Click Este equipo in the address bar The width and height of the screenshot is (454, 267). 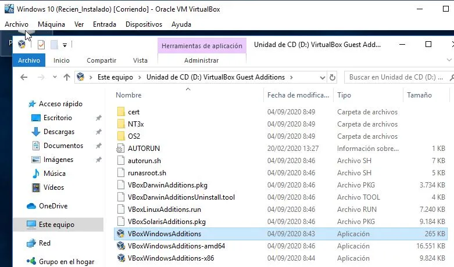pos(115,77)
